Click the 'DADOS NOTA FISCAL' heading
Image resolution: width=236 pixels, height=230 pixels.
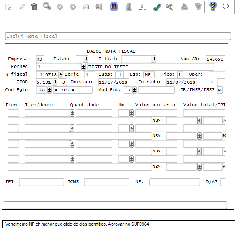click(111, 51)
